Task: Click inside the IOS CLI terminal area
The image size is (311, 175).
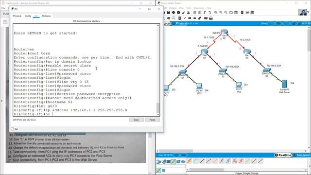Action: [85, 70]
